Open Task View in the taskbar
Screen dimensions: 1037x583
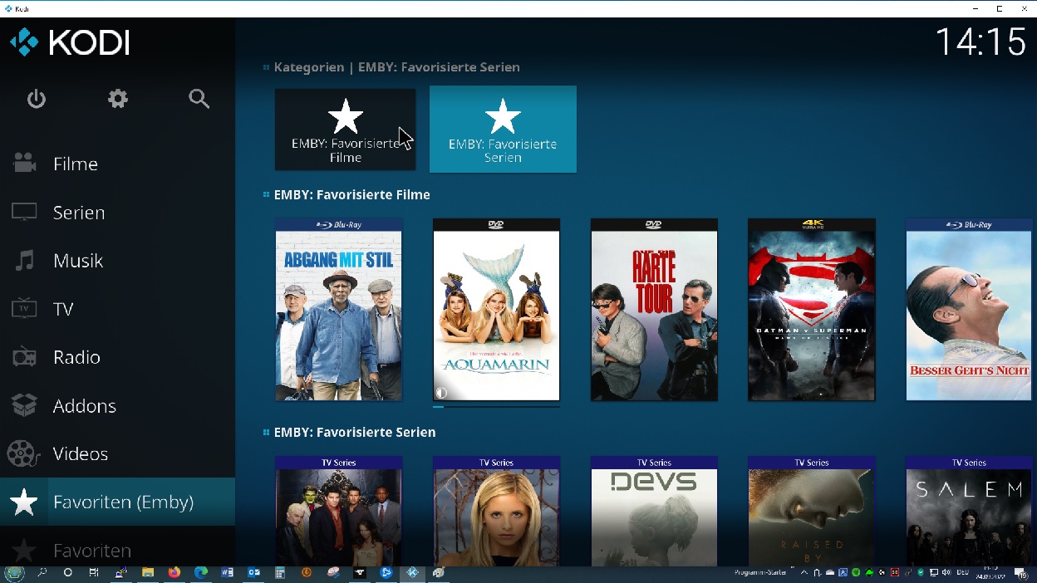click(94, 573)
